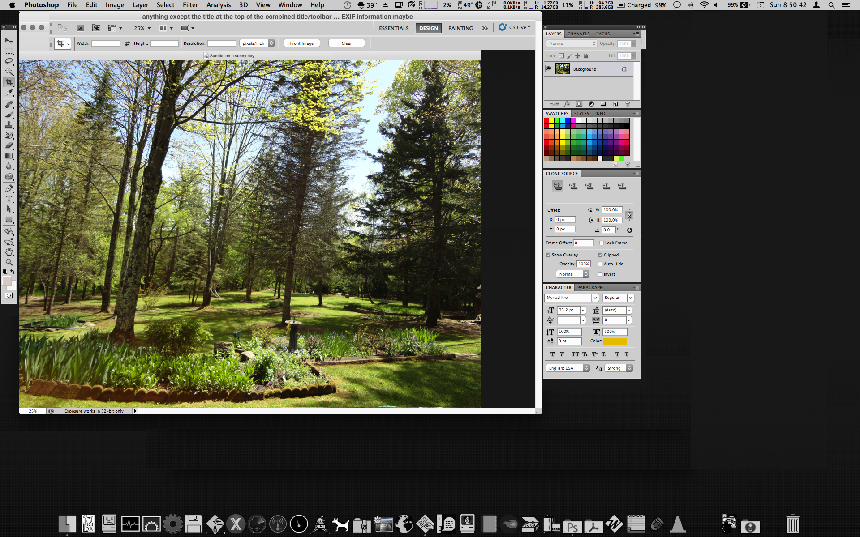Enable the Lock Frame checkbox

[x=602, y=243]
